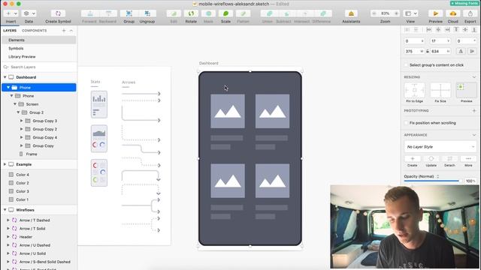Flip layer horizontally in inspector
481x270 pixels.
461,52
